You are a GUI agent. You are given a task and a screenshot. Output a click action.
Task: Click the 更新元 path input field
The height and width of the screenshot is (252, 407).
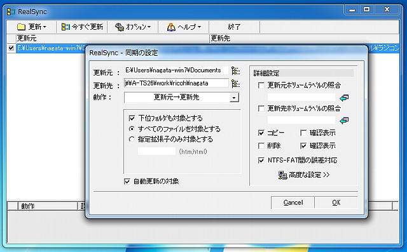coord(176,70)
